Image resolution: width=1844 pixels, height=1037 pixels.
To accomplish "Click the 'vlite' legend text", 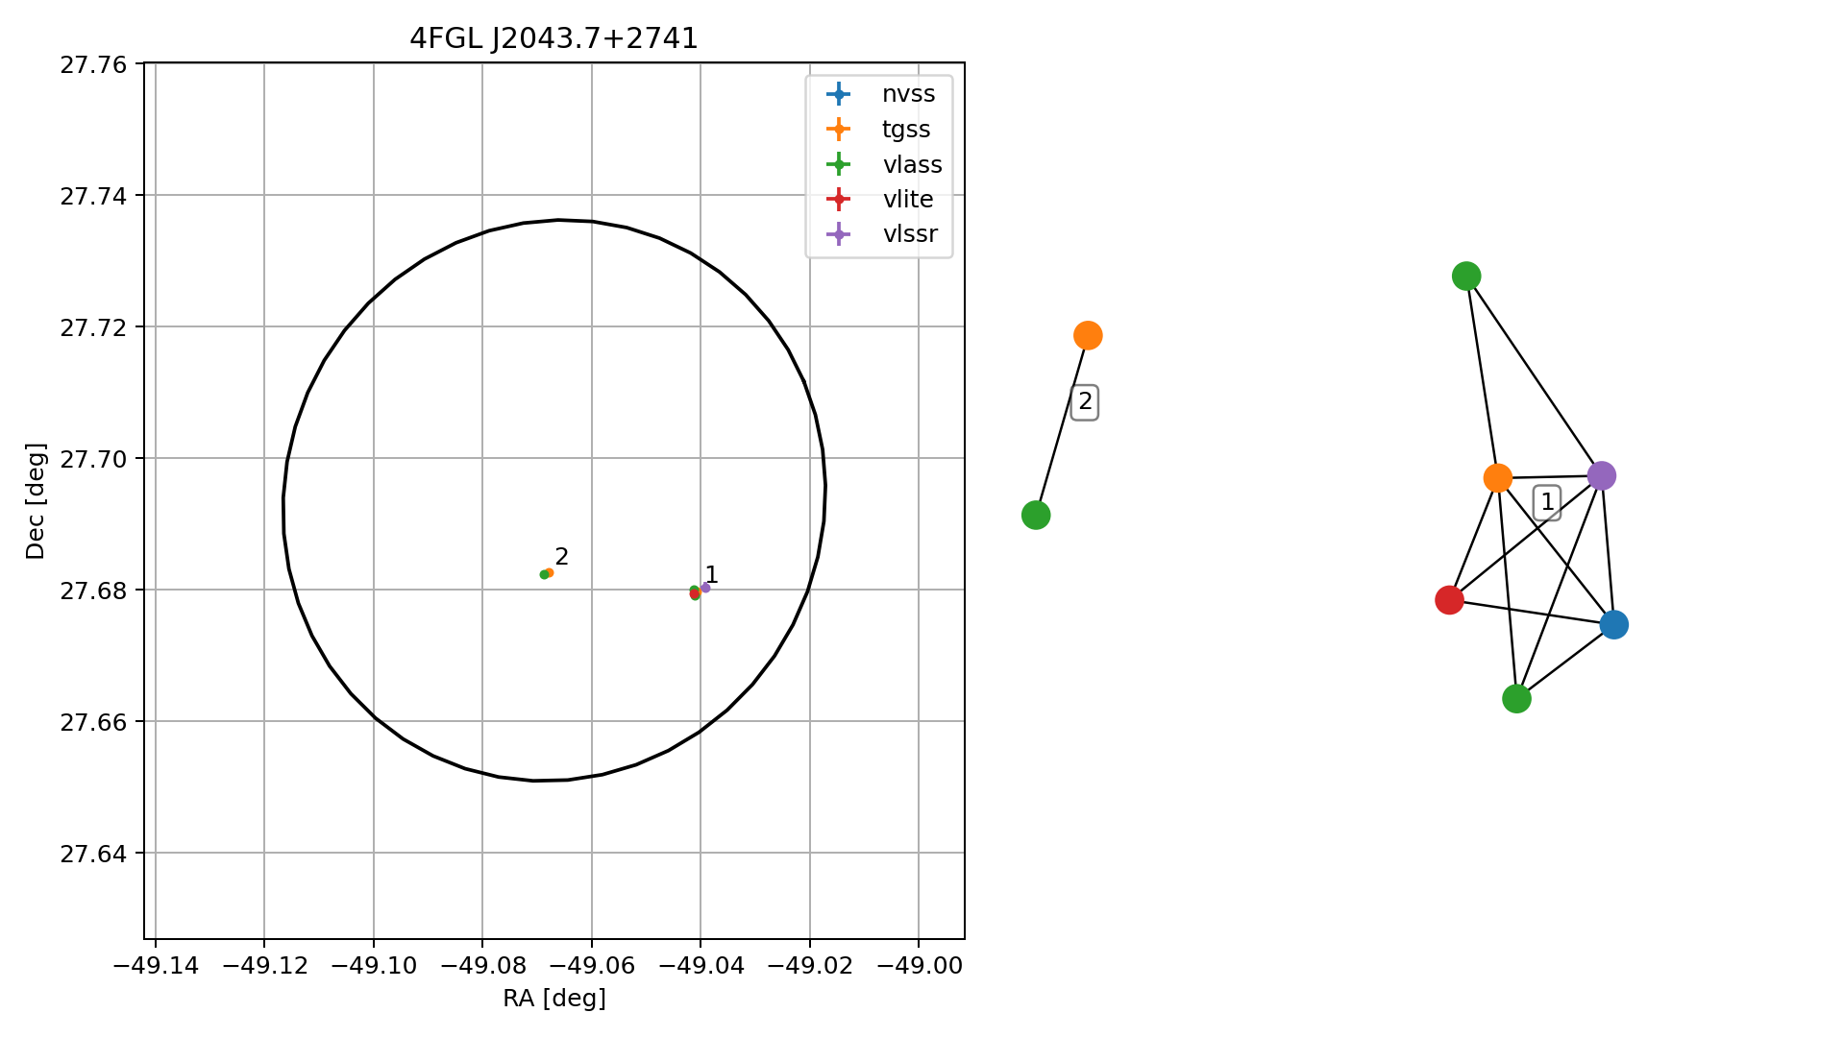I will tap(907, 199).
